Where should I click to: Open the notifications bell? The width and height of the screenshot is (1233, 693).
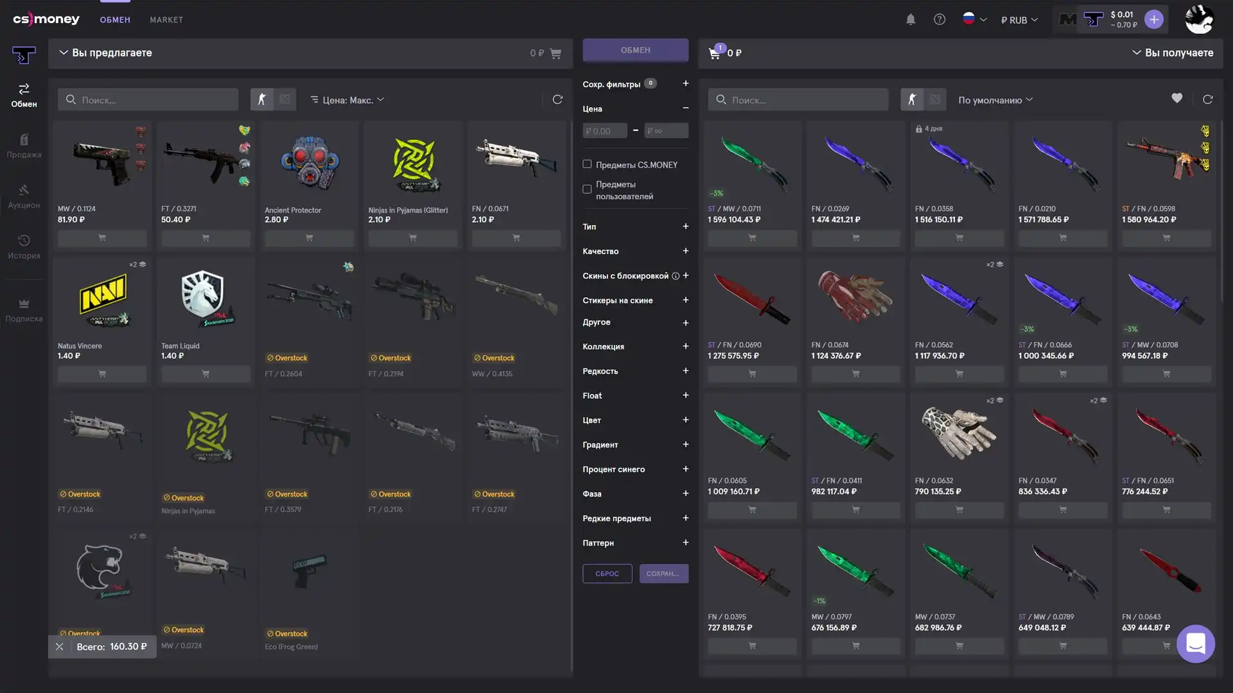point(911,20)
